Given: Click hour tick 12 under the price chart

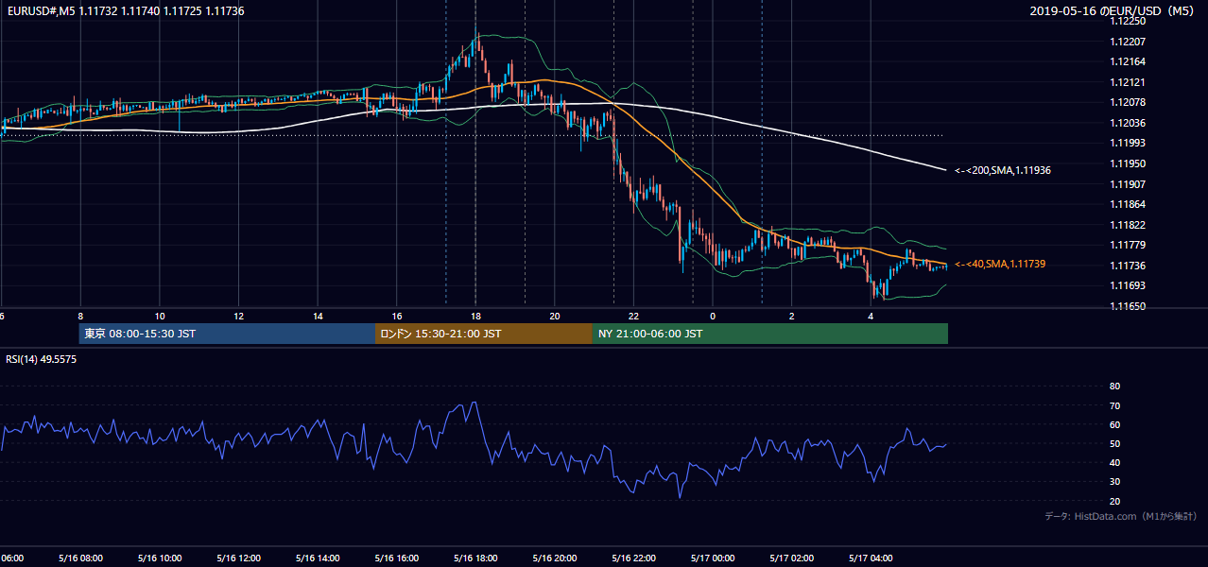Looking at the screenshot, I should click(238, 316).
